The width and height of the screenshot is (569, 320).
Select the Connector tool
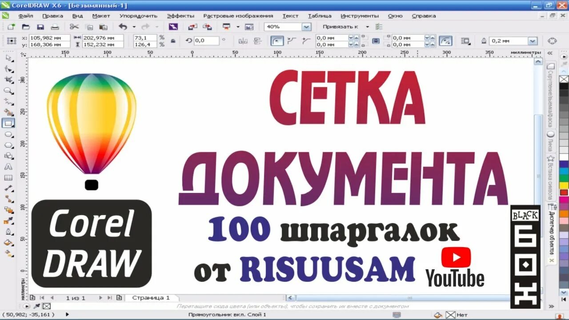(x=9, y=199)
